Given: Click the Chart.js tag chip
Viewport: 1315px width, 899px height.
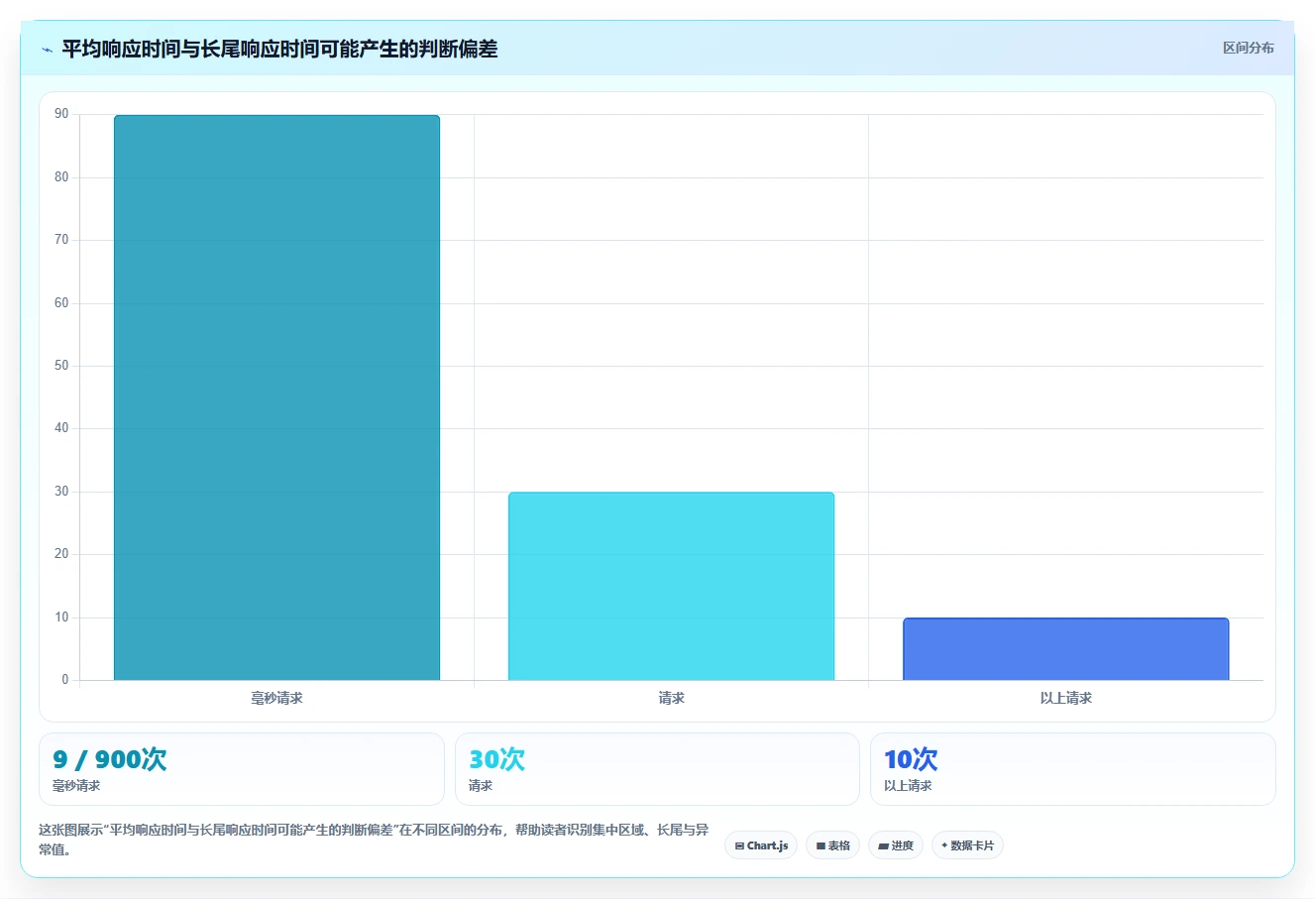Looking at the screenshot, I should 761,845.
